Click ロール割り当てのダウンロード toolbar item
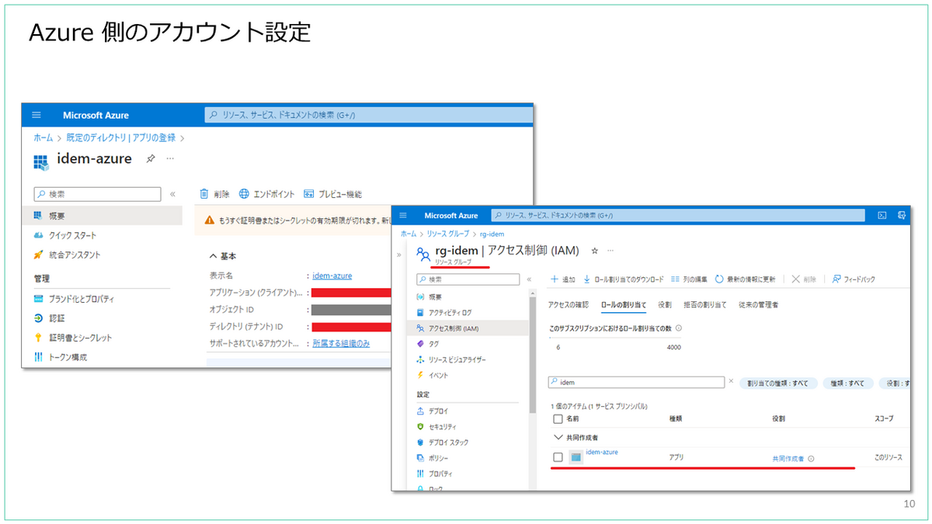The height and width of the screenshot is (524, 932). pos(624,279)
